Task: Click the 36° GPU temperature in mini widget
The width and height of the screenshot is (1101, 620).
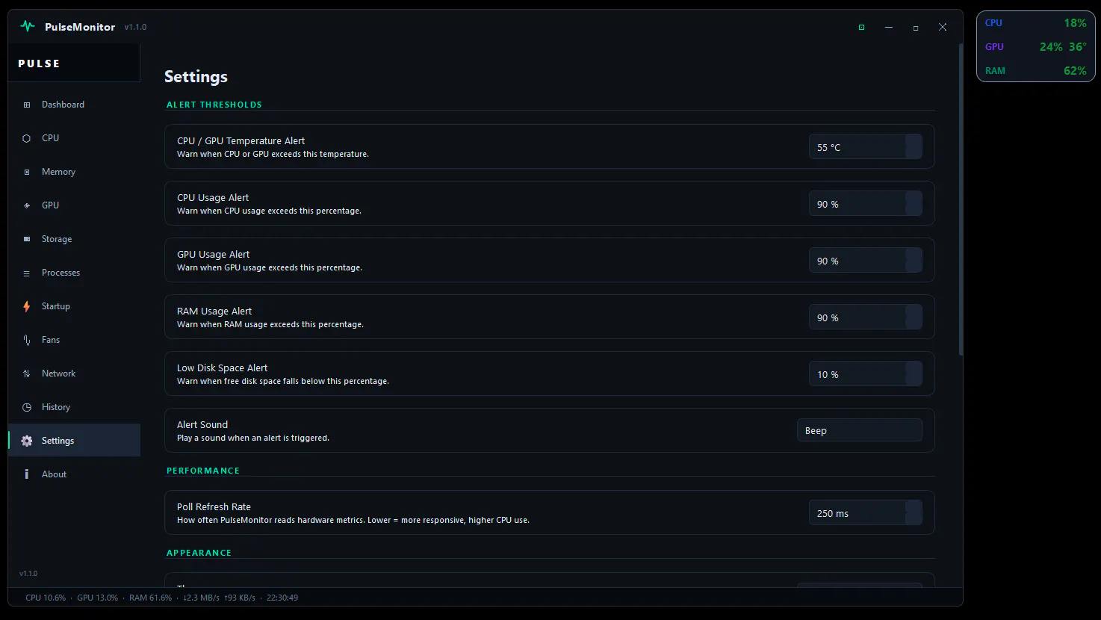Action: tap(1078, 47)
